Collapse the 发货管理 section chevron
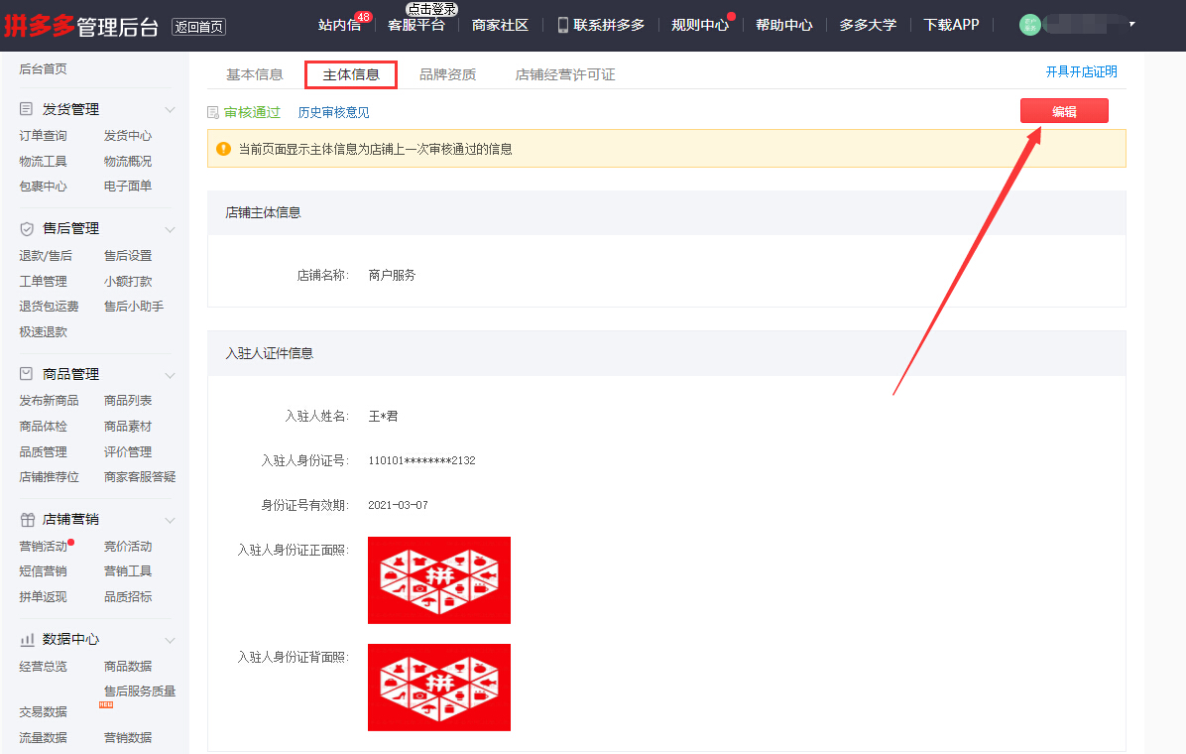Viewport: 1186px width, 754px height. click(171, 110)
